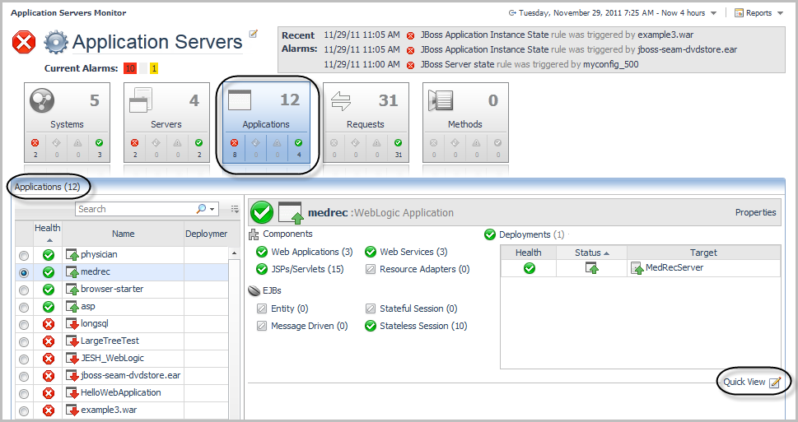Click the Deployment column header
This screenshot has height=422, width=798.
click(x=206, y=234)
